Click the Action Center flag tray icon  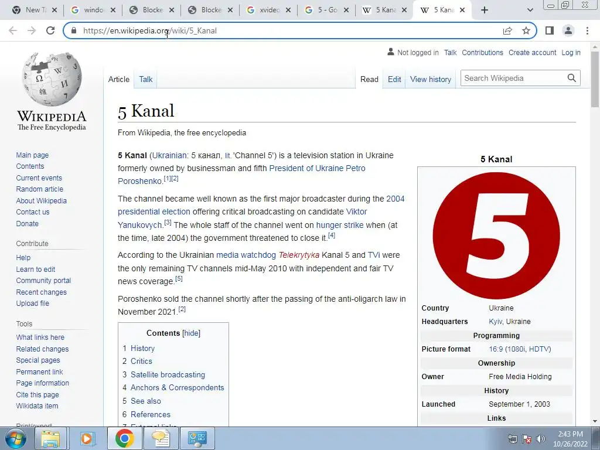point(527,439)
